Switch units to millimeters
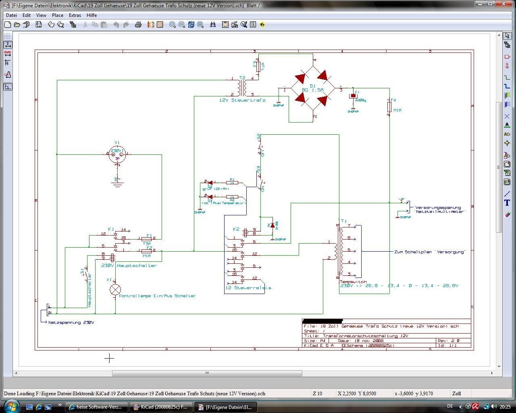Screen dimensions: 516x413 tap(7, 54)
